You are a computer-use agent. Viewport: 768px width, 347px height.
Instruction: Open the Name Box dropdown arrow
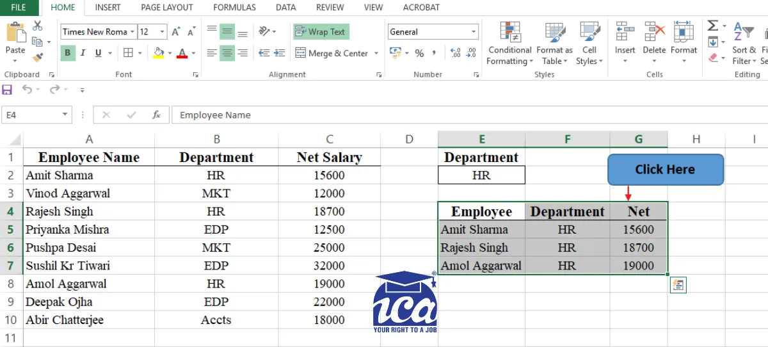66,115
